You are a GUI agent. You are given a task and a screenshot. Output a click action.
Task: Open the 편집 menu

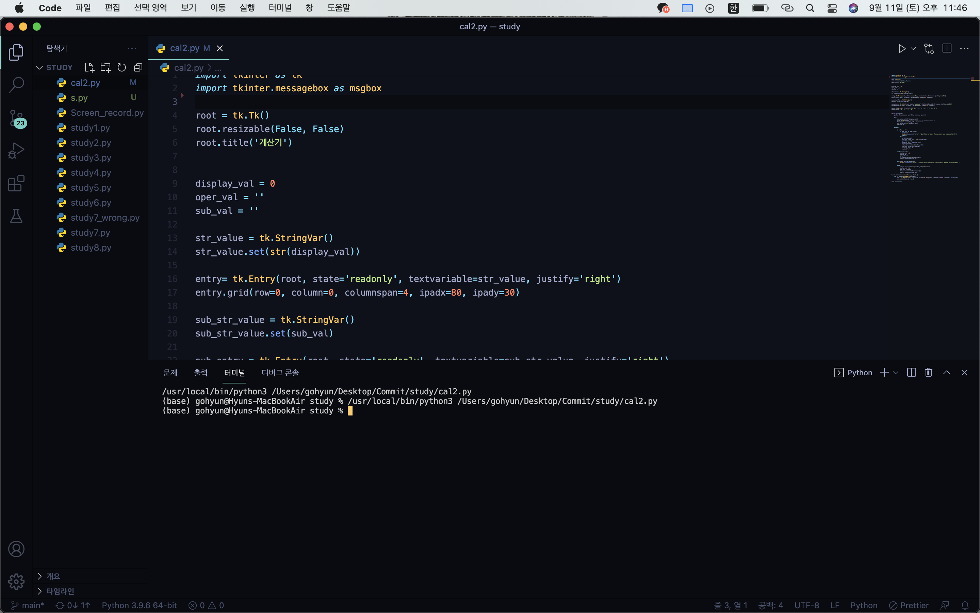click(x=112, y=8)
